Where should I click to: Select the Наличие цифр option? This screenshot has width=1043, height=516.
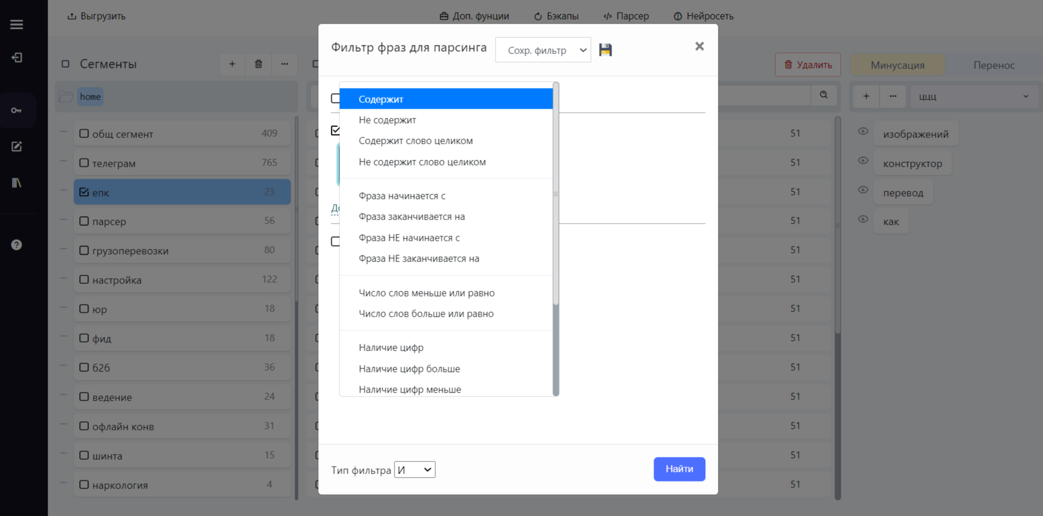(x=446, y=348)
